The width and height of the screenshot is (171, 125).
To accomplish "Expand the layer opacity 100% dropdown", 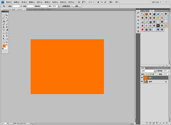I will pyautogui.click(x=169, y=71).
